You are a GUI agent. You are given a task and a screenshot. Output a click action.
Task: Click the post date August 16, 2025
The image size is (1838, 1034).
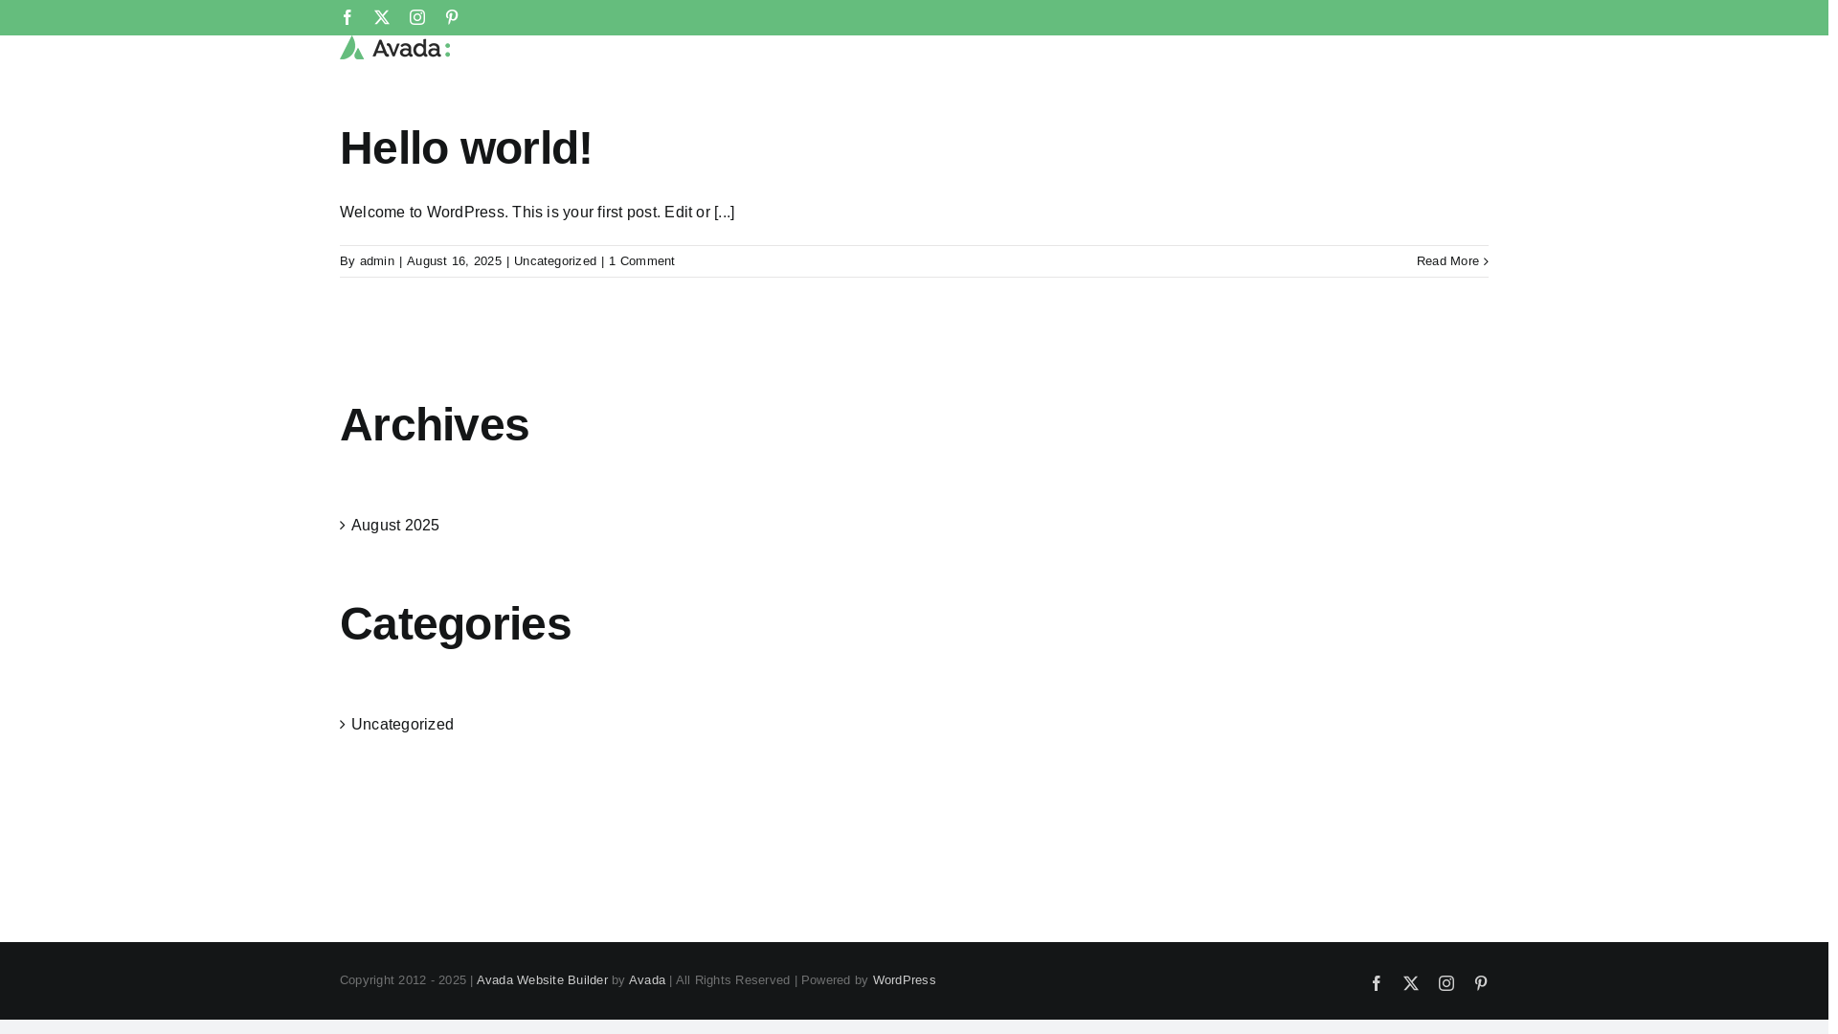click(454, 261)
